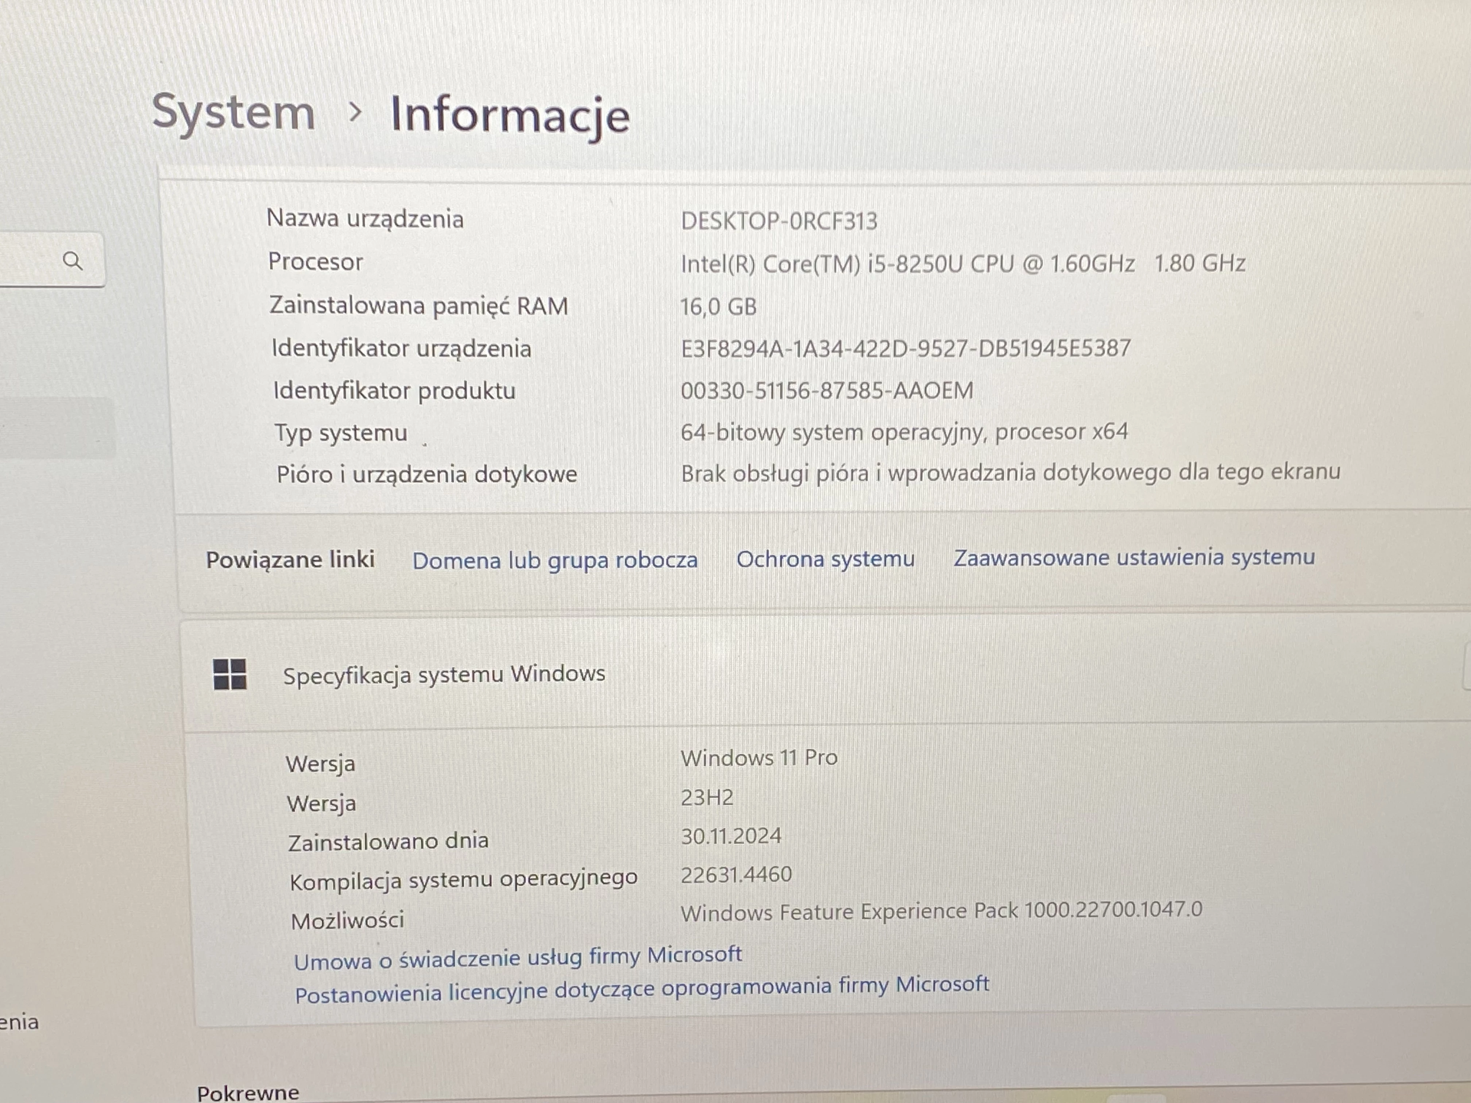Click the search magnifier icon

73,261
